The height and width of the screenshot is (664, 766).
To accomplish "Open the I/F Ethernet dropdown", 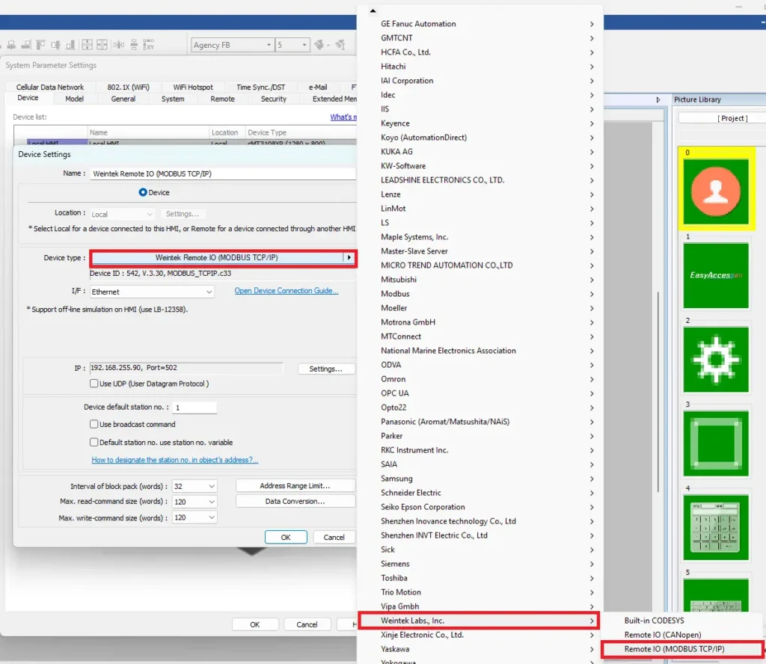I will [152, 292].
